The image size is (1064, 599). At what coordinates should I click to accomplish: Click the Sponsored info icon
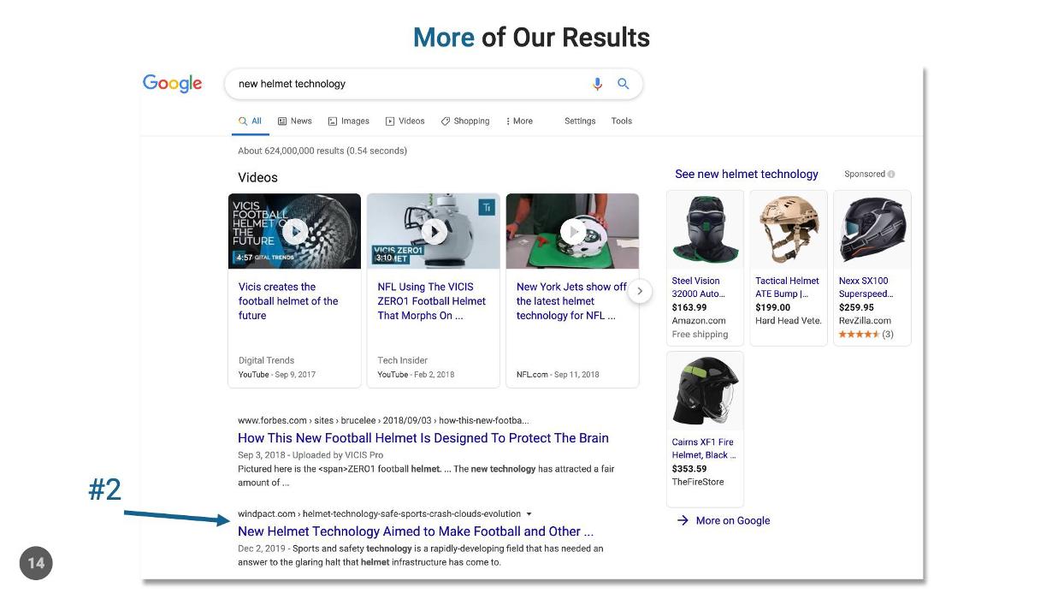click(891, 174)
